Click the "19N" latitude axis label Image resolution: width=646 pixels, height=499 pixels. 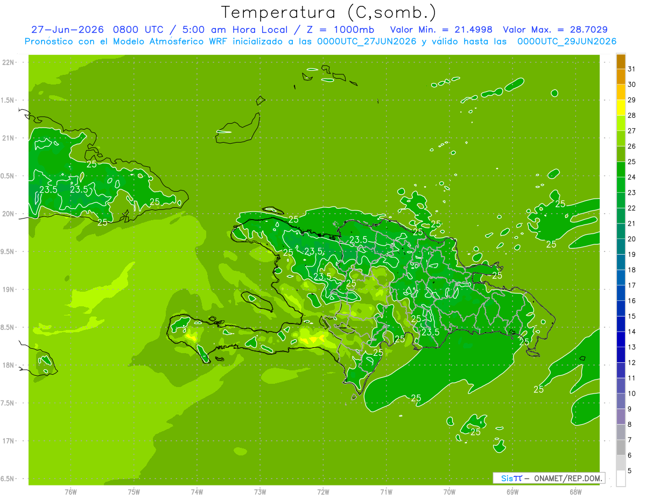pyautogui.click(x=8, y=289)
